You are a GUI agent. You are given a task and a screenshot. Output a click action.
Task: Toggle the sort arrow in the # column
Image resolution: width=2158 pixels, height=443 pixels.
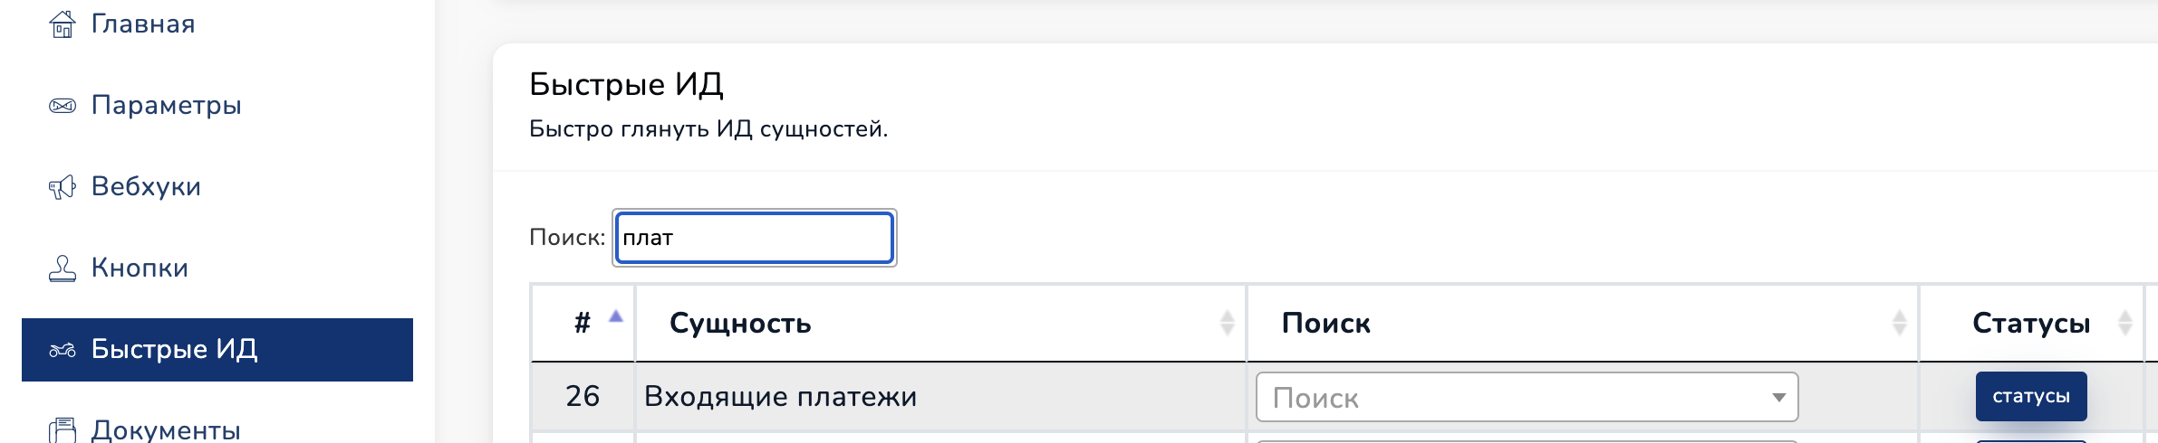tap(616, 317)
